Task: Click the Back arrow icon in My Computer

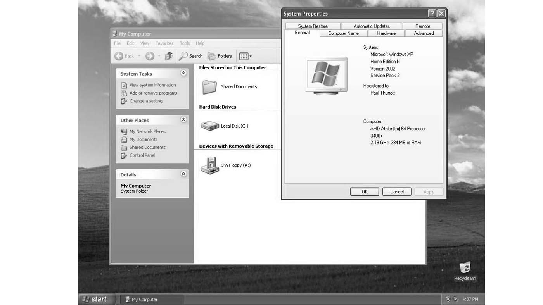Action: tap(119, 56)
